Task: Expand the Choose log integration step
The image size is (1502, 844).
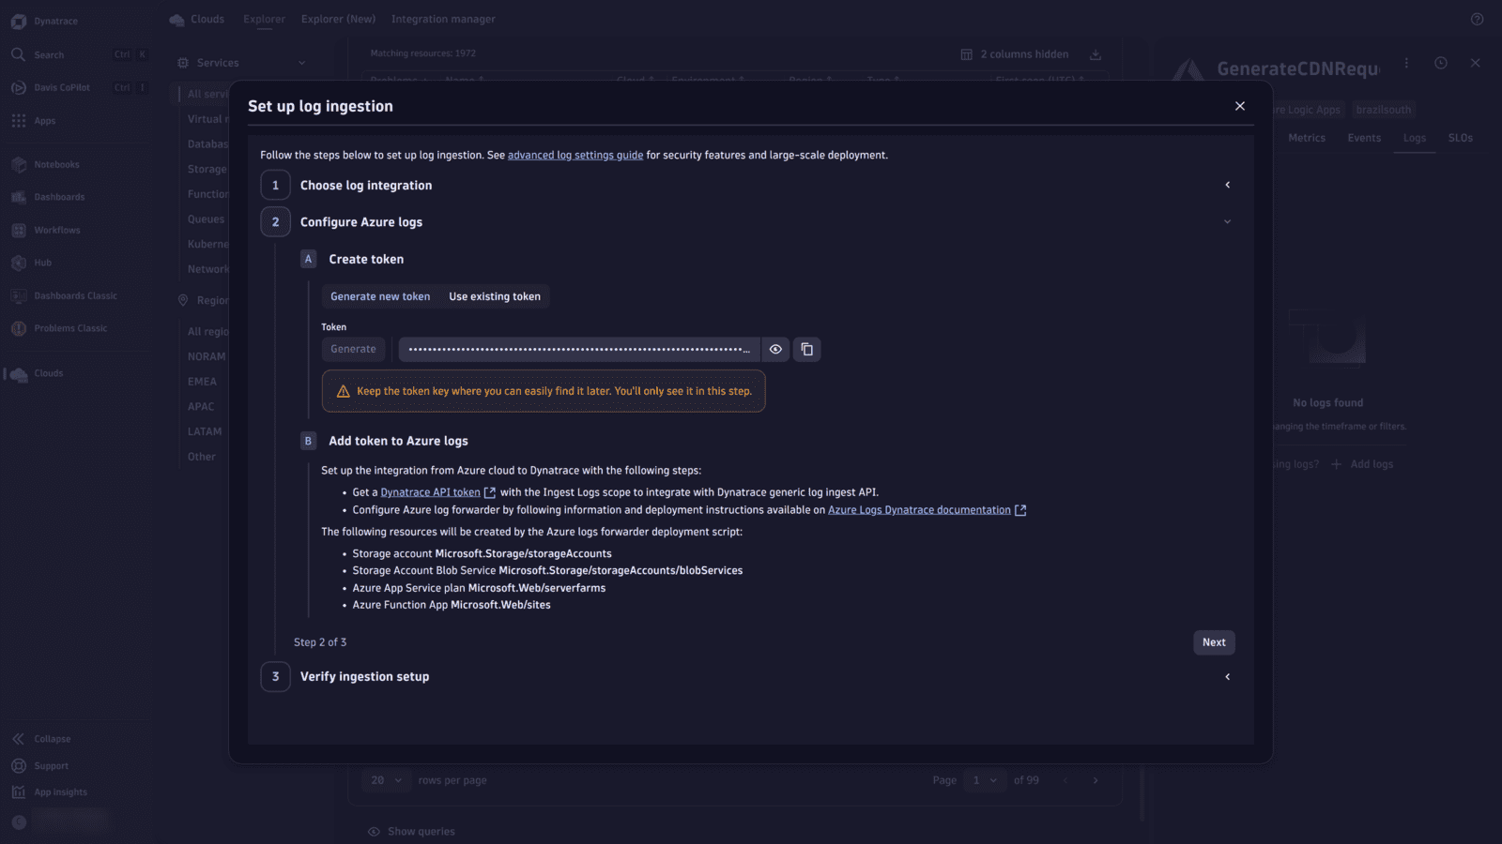Action: coord(1228,185)
